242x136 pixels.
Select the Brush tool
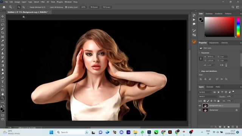[3, 49]
